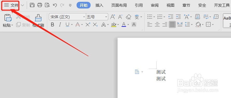
Task: Toggle italic formatting
Action: pos(60,24)
